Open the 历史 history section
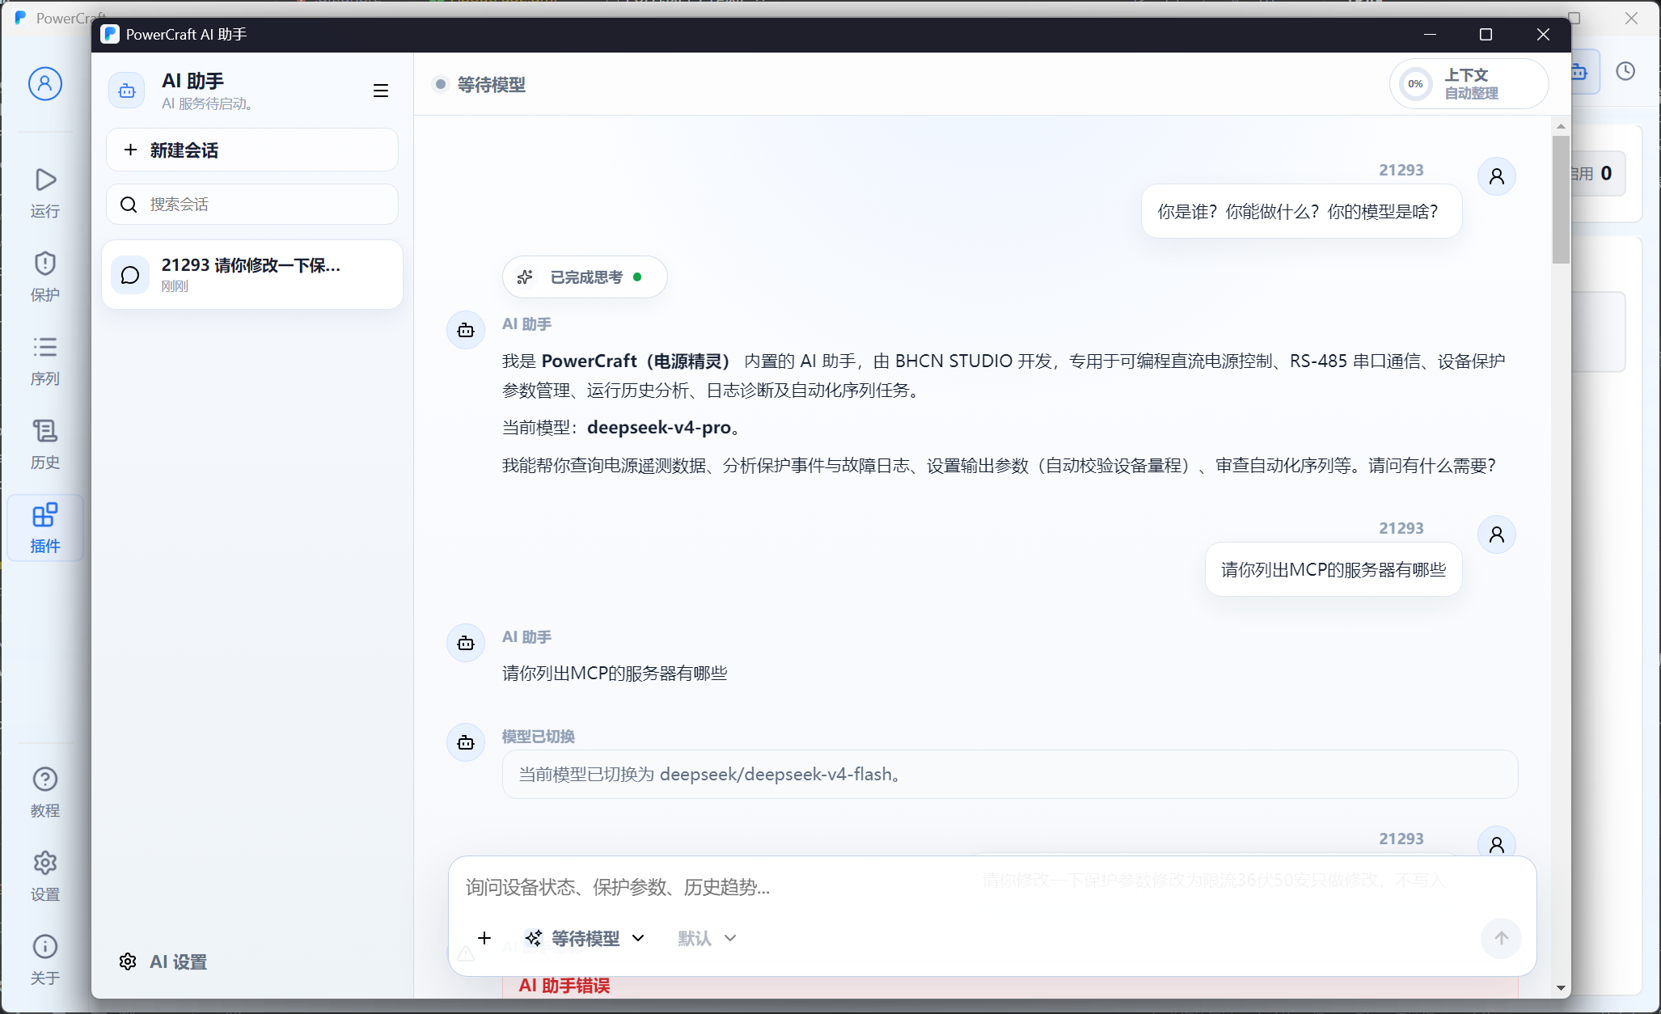Viewport: 1661px width, 1014px height. [x=45, y=444]
